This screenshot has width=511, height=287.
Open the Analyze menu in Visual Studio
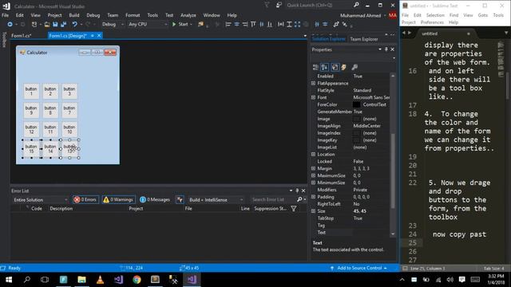pos(188,15)
